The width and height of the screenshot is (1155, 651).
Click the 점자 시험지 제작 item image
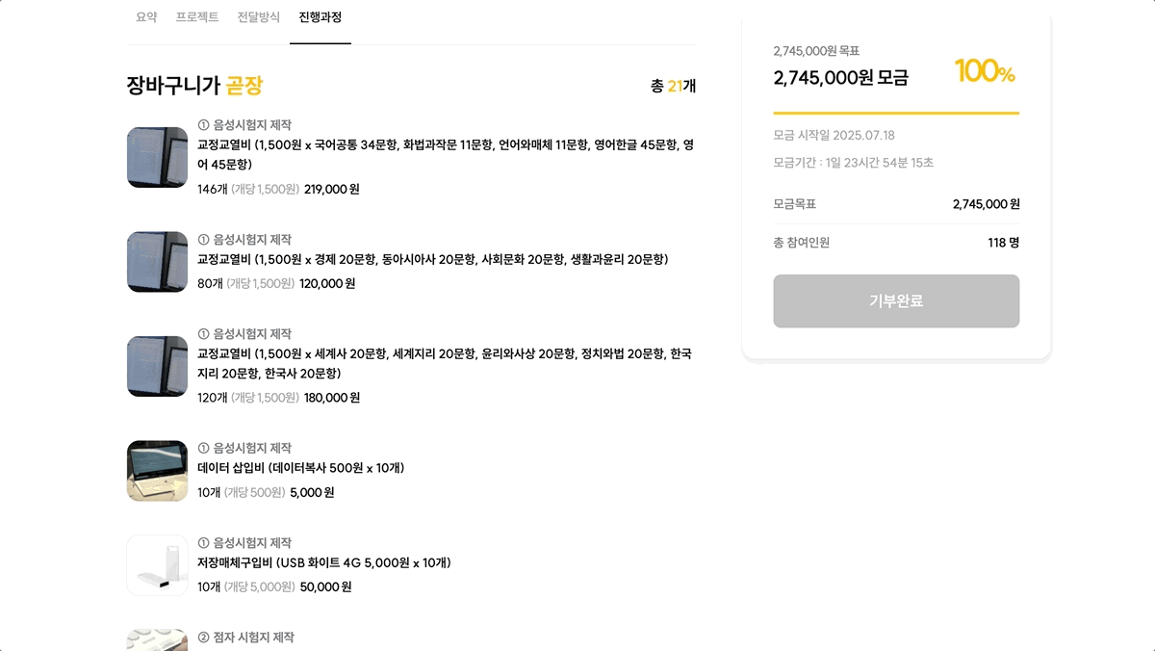pyautogui.click(x=157, y=639)
